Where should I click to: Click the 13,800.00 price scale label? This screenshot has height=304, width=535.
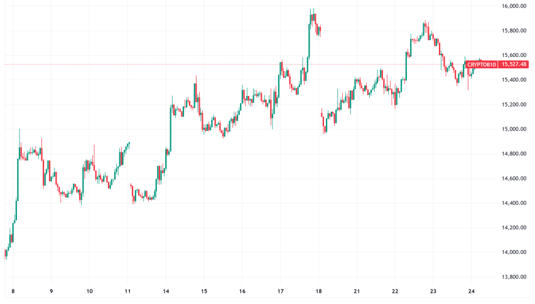click(x=513, y=277)
